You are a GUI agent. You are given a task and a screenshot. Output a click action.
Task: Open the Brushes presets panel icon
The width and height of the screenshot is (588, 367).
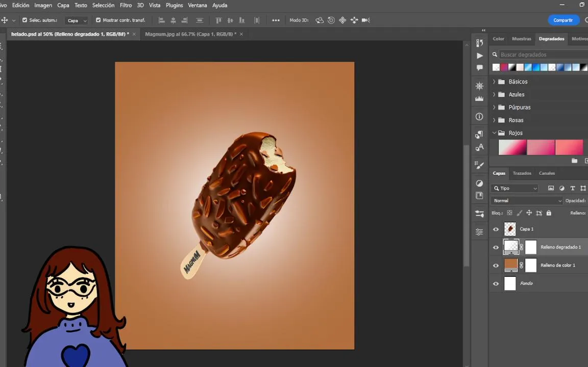pyautogui.click(x=479, y=214)
